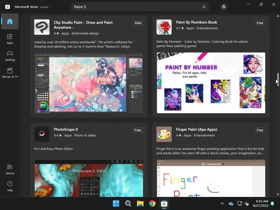280x210 pixels.
Task: Click scrollbar up arrow
Action: [278, 16]
